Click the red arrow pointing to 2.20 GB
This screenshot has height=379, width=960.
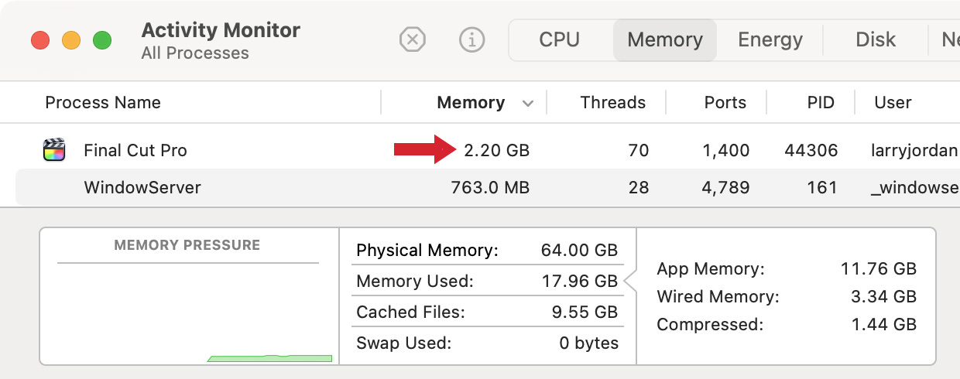(x=425, y=149)
